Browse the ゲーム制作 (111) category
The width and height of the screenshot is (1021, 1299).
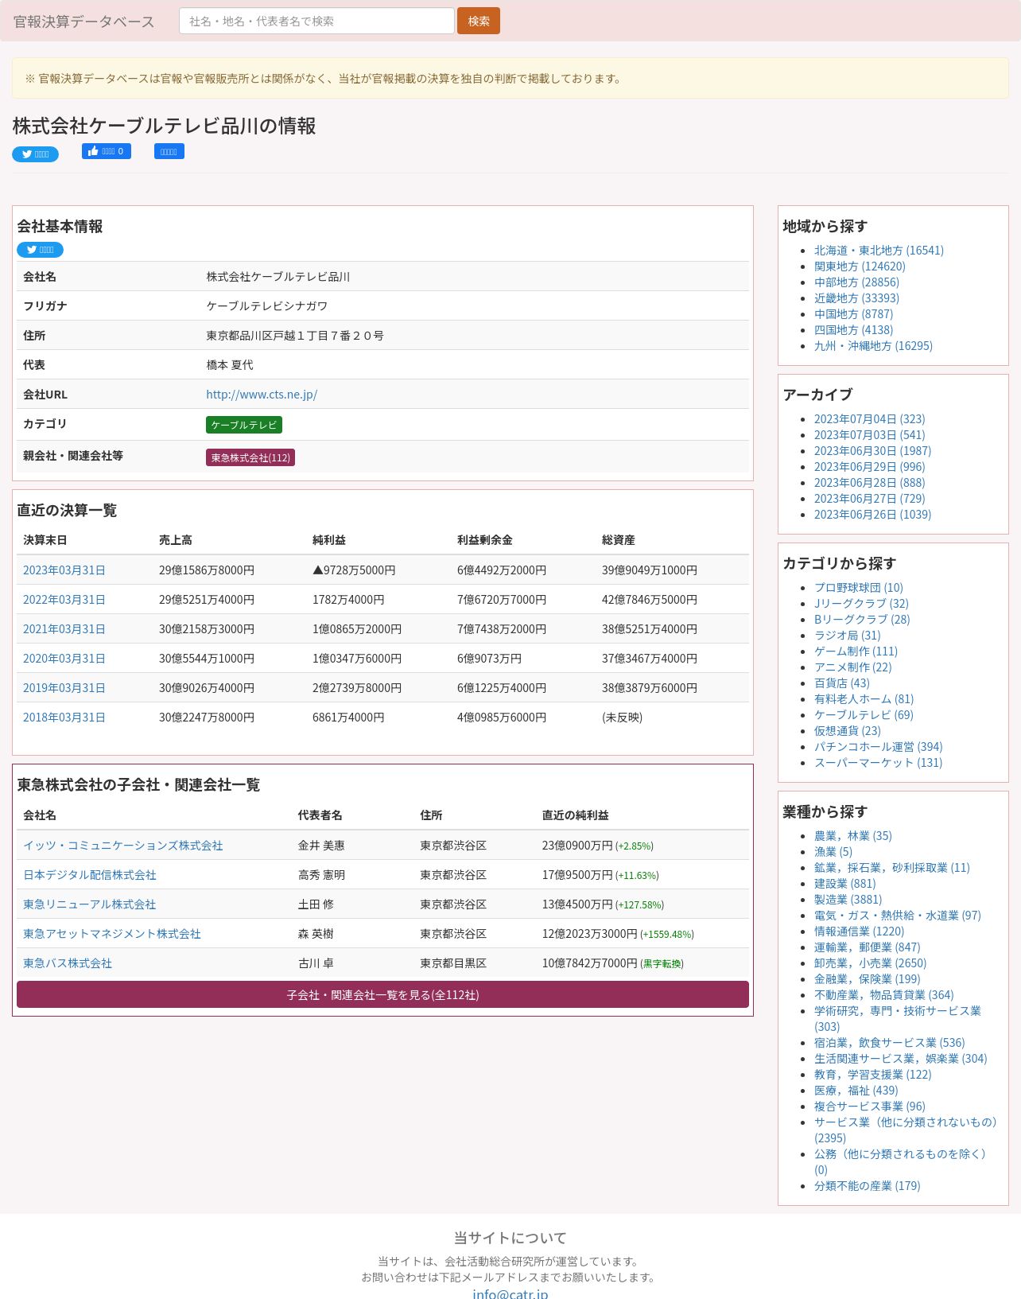856,651
